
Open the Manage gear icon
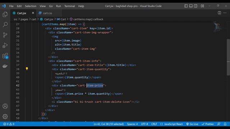5,116
